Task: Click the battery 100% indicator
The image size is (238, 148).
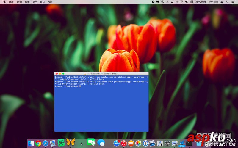Action: click(213, 2)
